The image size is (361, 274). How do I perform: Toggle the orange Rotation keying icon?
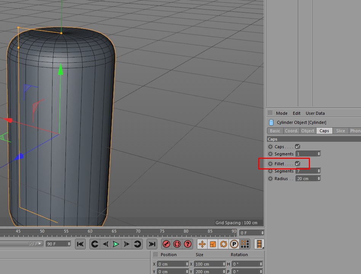224,244
